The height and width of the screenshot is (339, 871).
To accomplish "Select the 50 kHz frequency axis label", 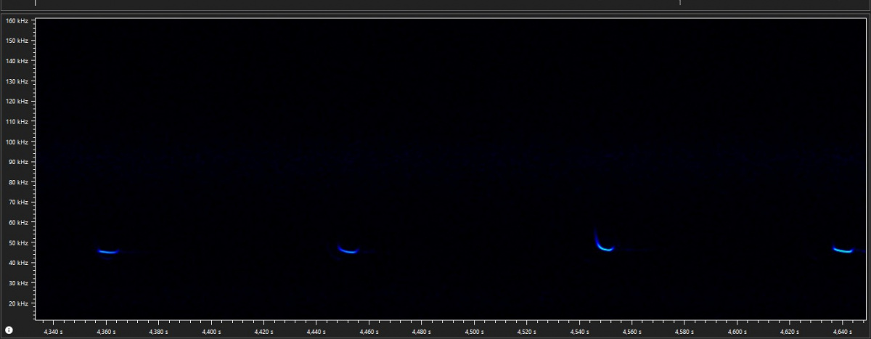I will click(x=16, y=243).
